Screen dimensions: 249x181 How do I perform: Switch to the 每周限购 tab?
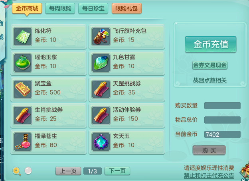[x=60, y=8]
